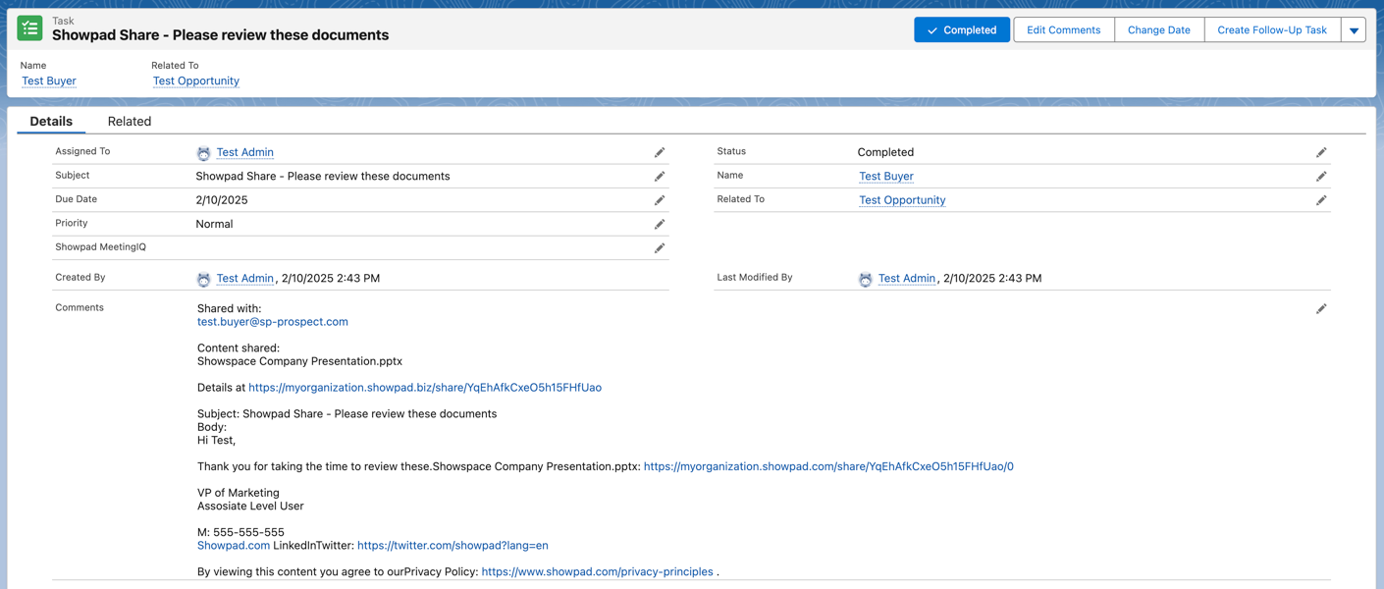Viewport: 1384px width, 589px height.
Task: Click the Related To field edit pencil
Action: click(x=1321, y=200)
